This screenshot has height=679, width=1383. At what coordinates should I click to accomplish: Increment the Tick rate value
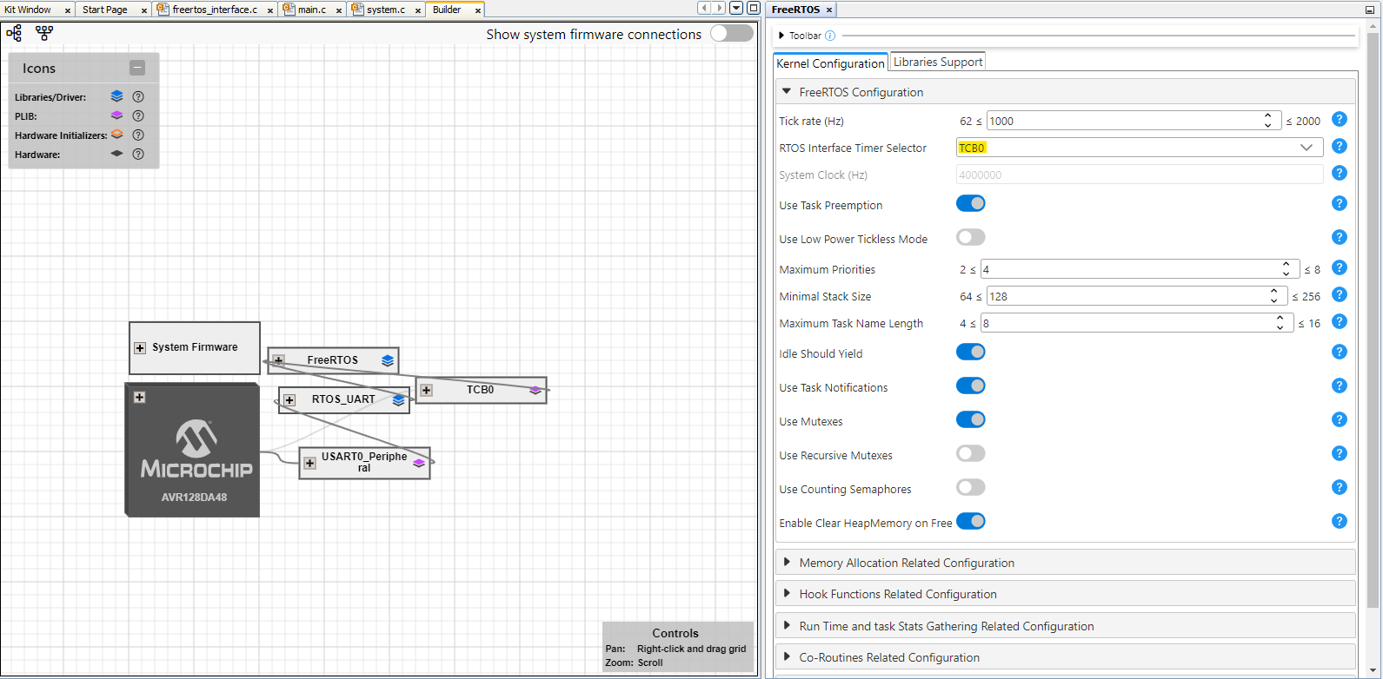click(1268, 115)
